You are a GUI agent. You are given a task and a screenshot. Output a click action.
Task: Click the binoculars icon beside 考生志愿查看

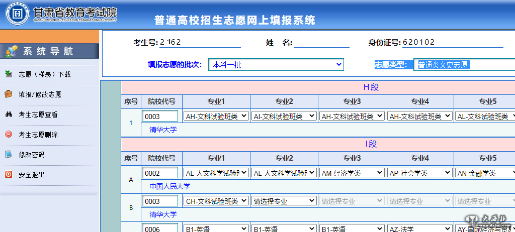[x=9, y=114]
